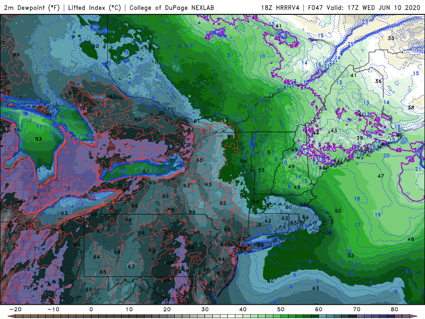
Task: Click the '40' color scale label
Action: click(x=243, y=309)
